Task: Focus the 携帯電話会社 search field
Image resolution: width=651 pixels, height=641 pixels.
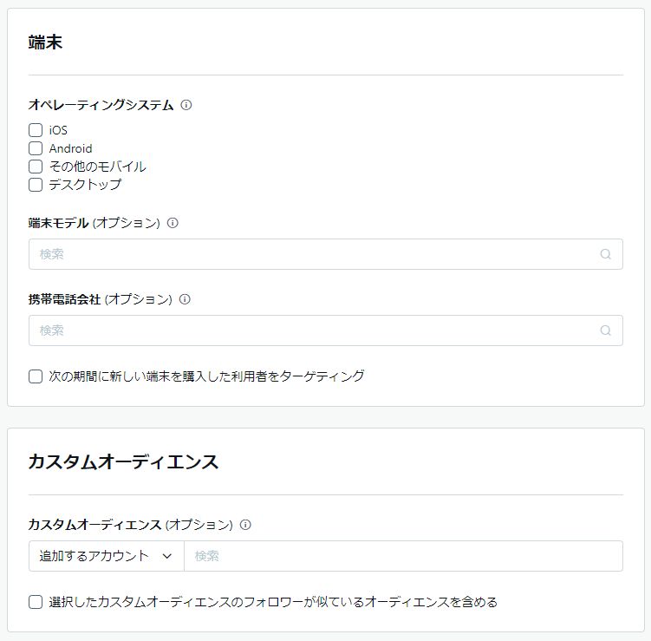Action: click(x=326, y=330)
